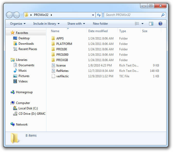Select Computer in the navigation pane
173x152 pixels.
point(20,103)
